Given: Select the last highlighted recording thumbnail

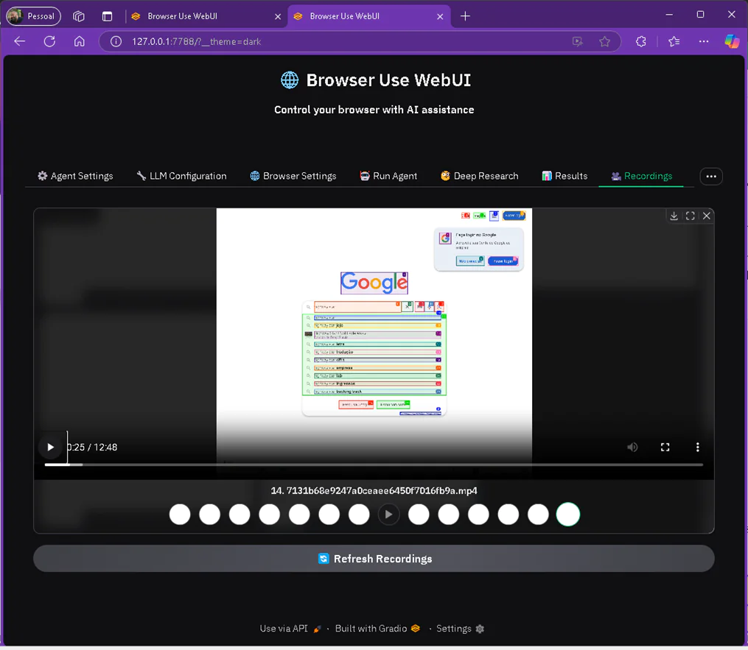Looking at the screenshot, I should (x=568, y=515).
